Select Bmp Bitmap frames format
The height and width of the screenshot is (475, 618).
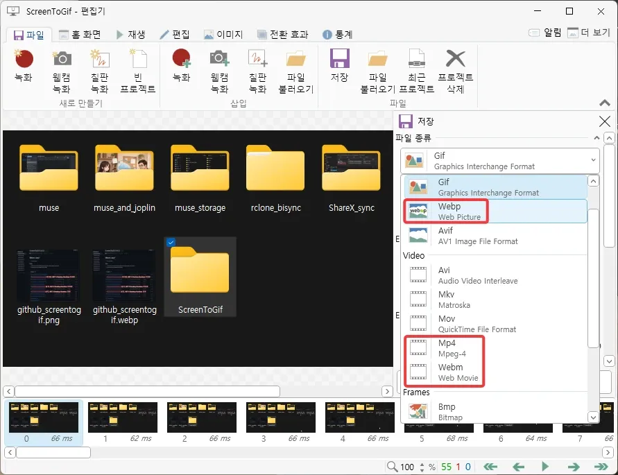495,411
